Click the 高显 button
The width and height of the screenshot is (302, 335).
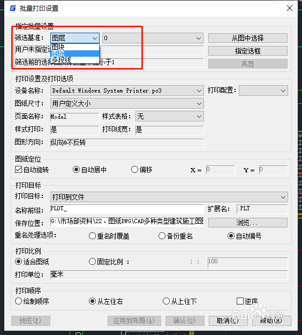pos(248,64)
